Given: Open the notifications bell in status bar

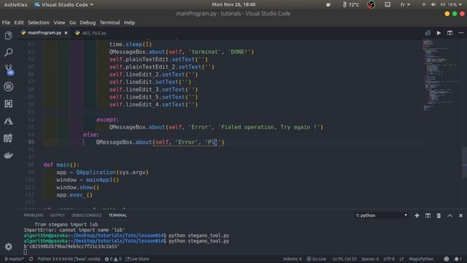Looking at the screenshot, I should (x=458, y=259).
